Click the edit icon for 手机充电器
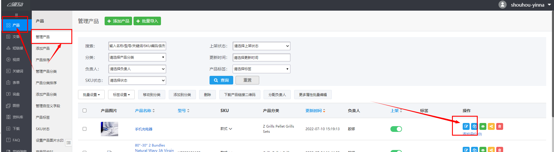 tap(466, 126)
